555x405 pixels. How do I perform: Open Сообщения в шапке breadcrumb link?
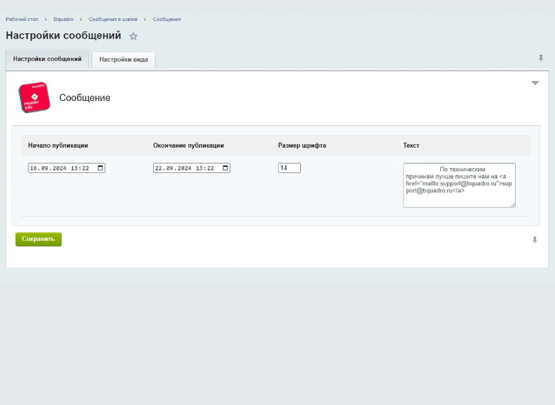[x=113, y=19]
